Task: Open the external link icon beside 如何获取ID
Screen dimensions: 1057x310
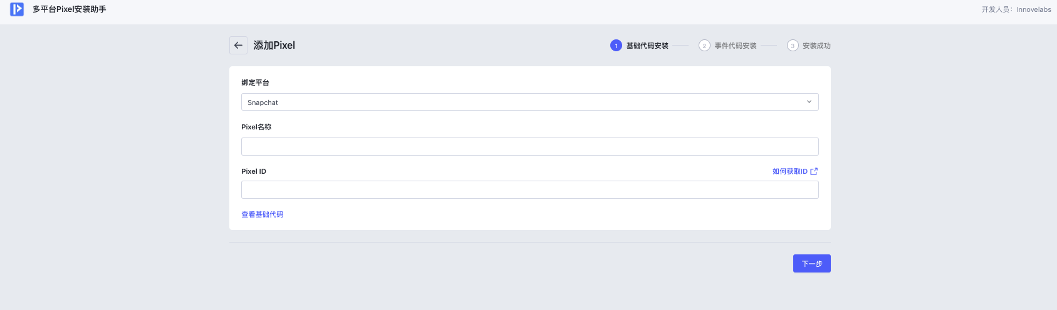Action: [x=814, y=171]
